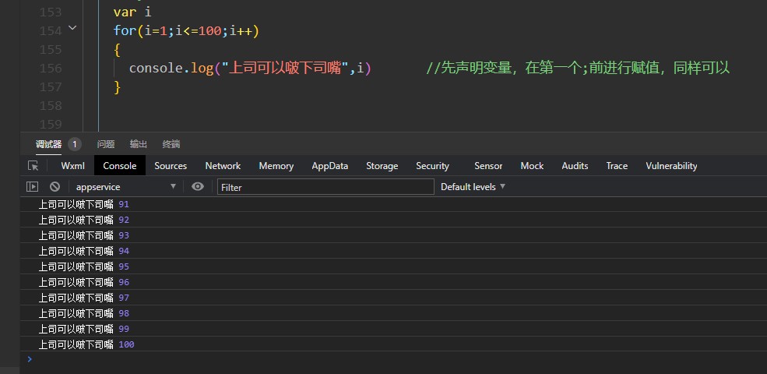Image resolution: width=767 pixels, height=374 pixels.
Task: Select console log row ending in 92
Action: click(393, 220)
